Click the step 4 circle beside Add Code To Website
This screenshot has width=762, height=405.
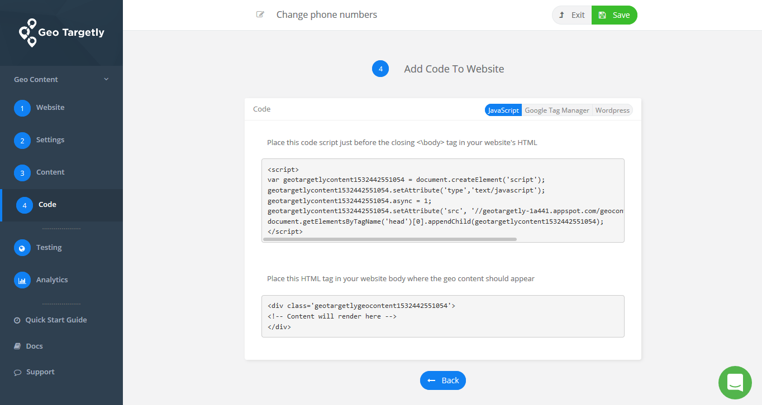[x=380, y=69]
